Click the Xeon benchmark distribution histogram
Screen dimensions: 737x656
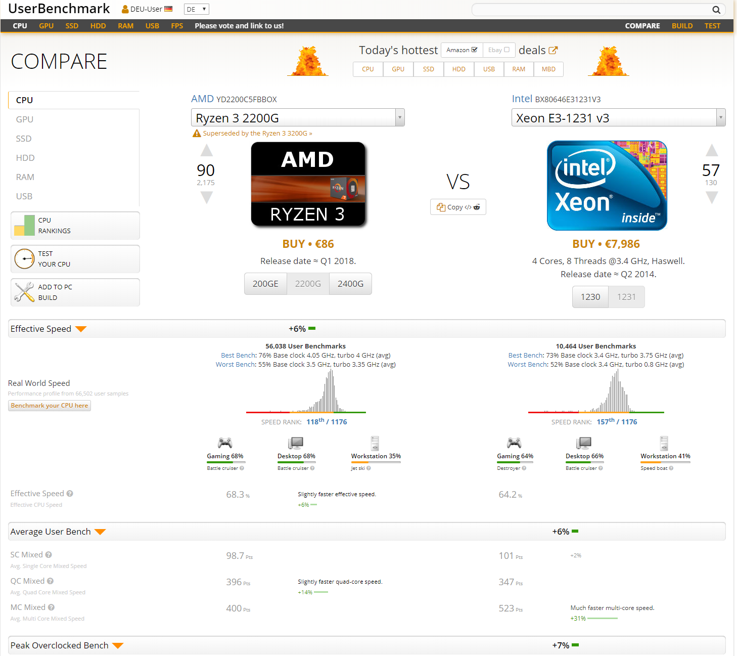(x=596, y=391)
